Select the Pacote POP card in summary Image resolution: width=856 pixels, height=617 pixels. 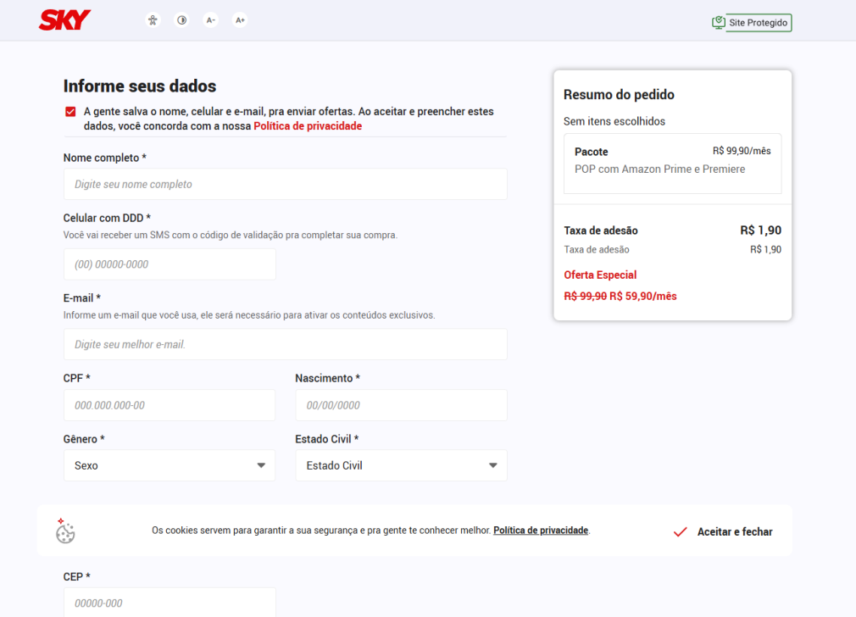tap(673, 164)
